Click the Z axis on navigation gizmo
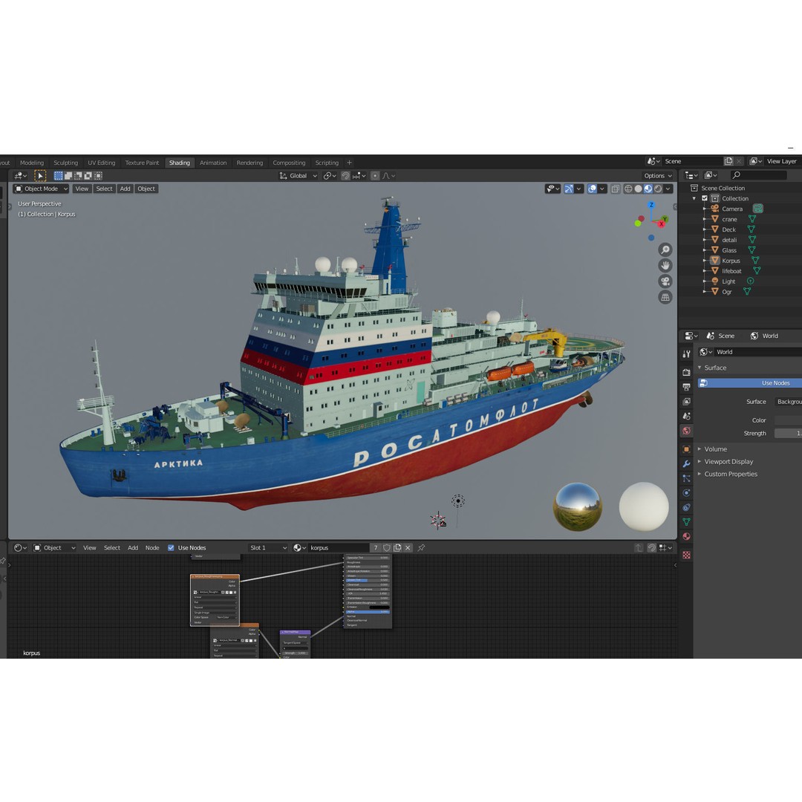Image resolution: width=802 pixels, height=802 pixels. (651, 205)
